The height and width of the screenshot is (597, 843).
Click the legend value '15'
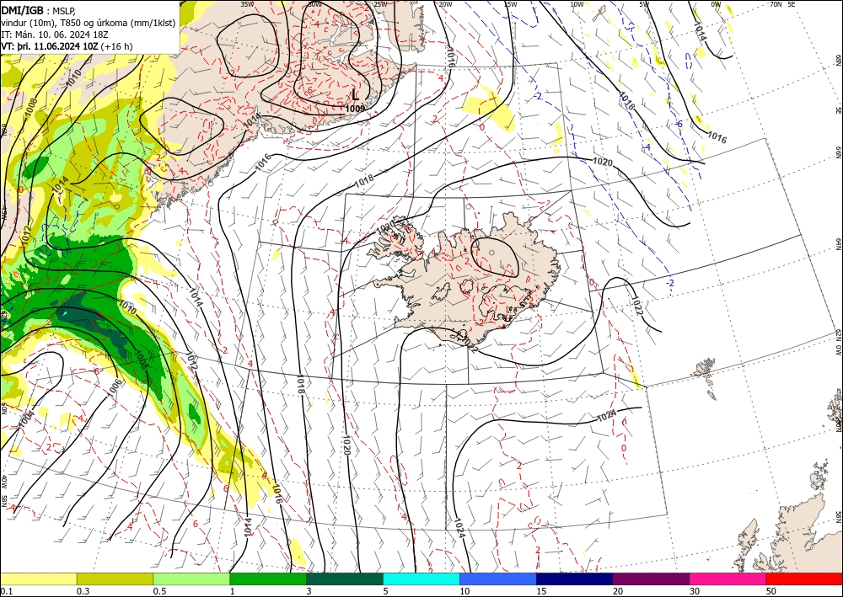[541, 591]
